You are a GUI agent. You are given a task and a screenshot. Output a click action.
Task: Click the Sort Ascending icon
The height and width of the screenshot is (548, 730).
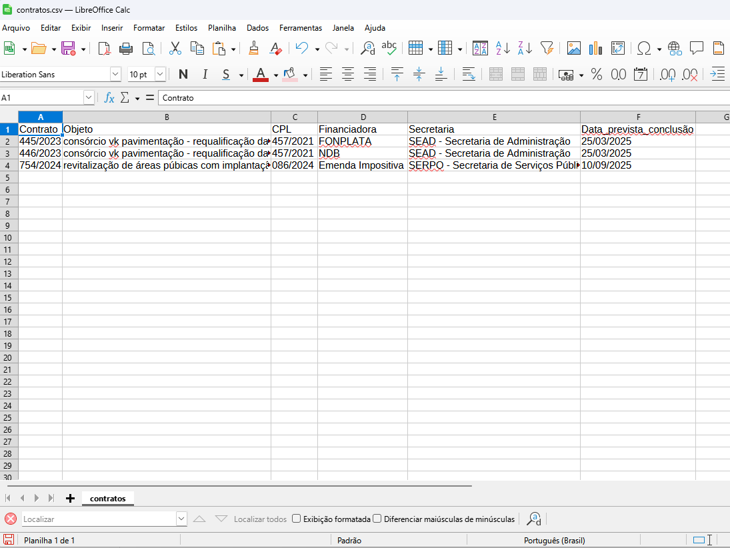[503, 48]
